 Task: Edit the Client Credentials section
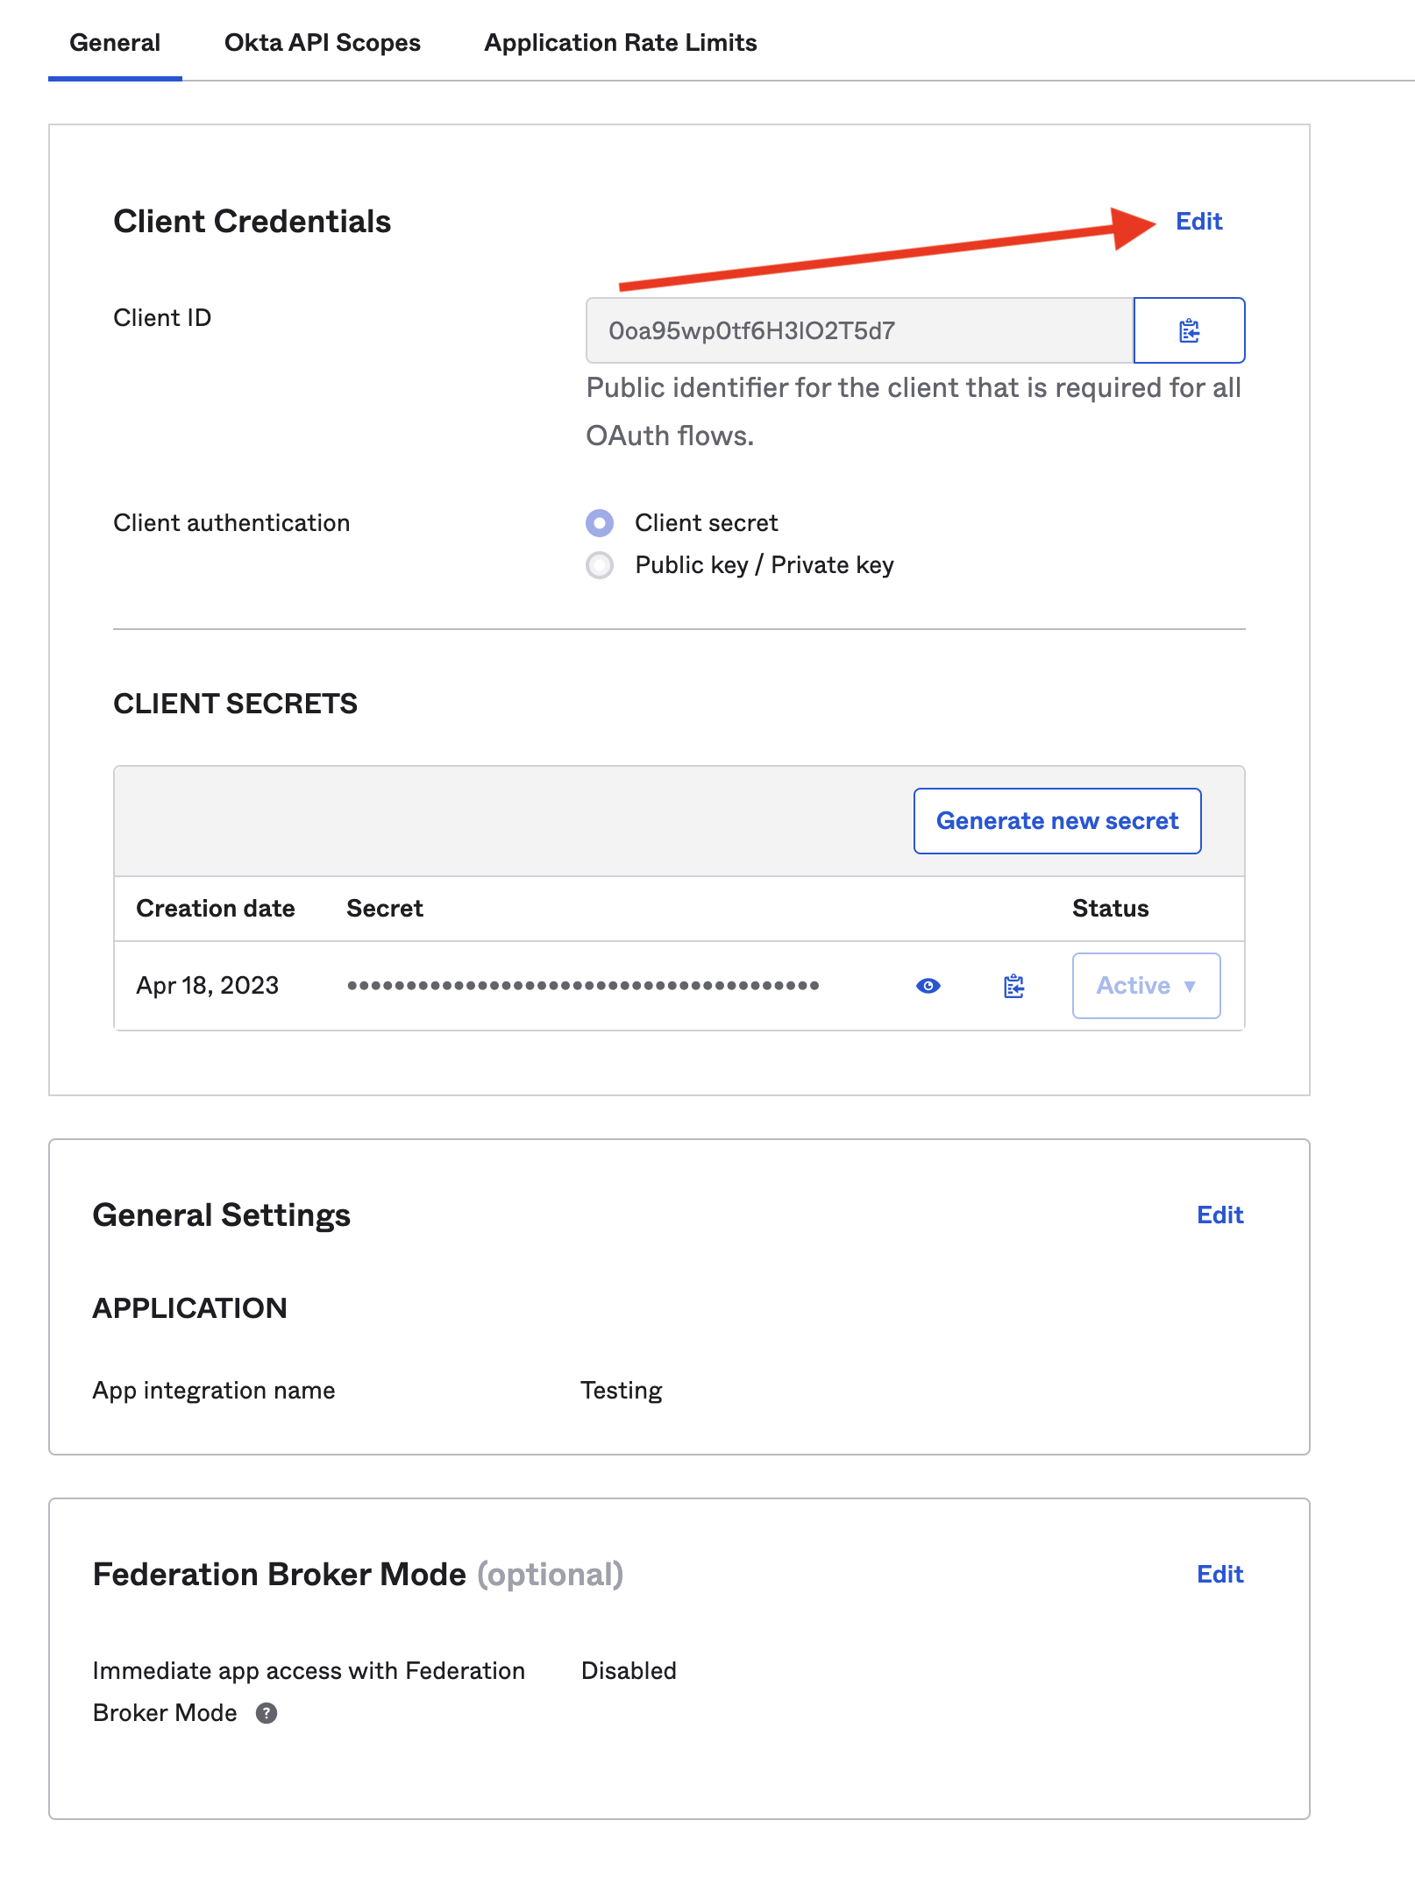tap(1198, 222)
